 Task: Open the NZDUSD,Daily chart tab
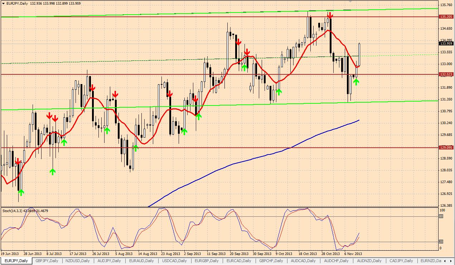coord(78,261)
